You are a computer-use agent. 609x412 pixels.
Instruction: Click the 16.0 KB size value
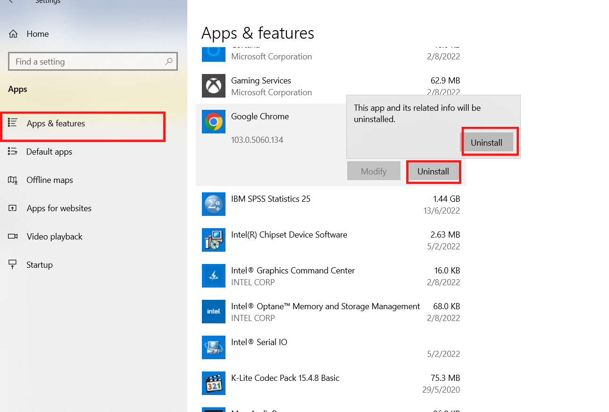(x=447, y=271)
